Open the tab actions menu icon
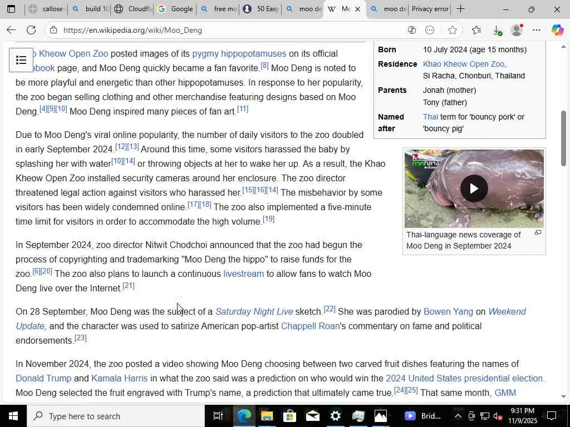This screenshot has width=570, height=427. (x=11, y=9)
